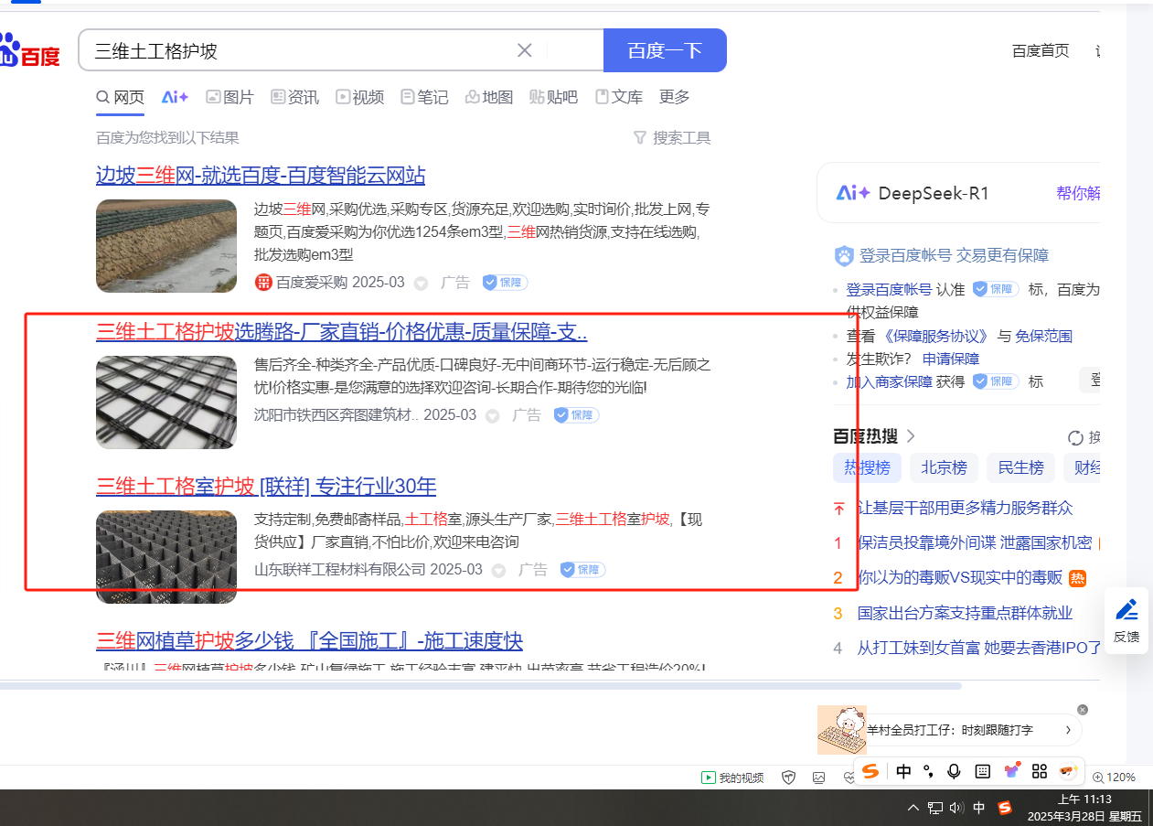1153x826 pixels.
Task: Click the volume icon in system tray
Action: click(x=957, y=808)
